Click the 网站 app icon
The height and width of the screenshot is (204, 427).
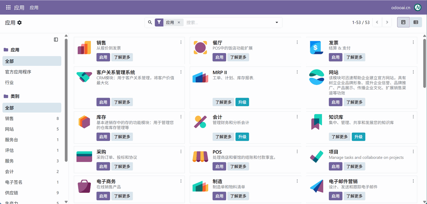[x=317, y=77]
